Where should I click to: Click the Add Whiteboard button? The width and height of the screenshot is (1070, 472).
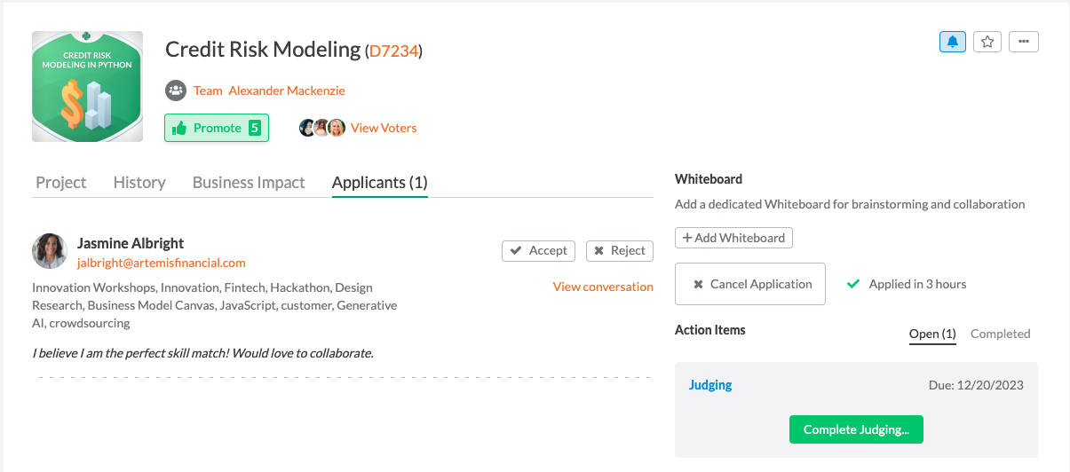point(733,238)
